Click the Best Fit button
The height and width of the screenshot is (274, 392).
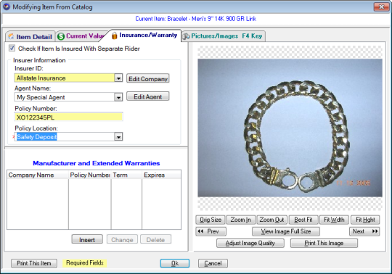click(x=303, y=220)
